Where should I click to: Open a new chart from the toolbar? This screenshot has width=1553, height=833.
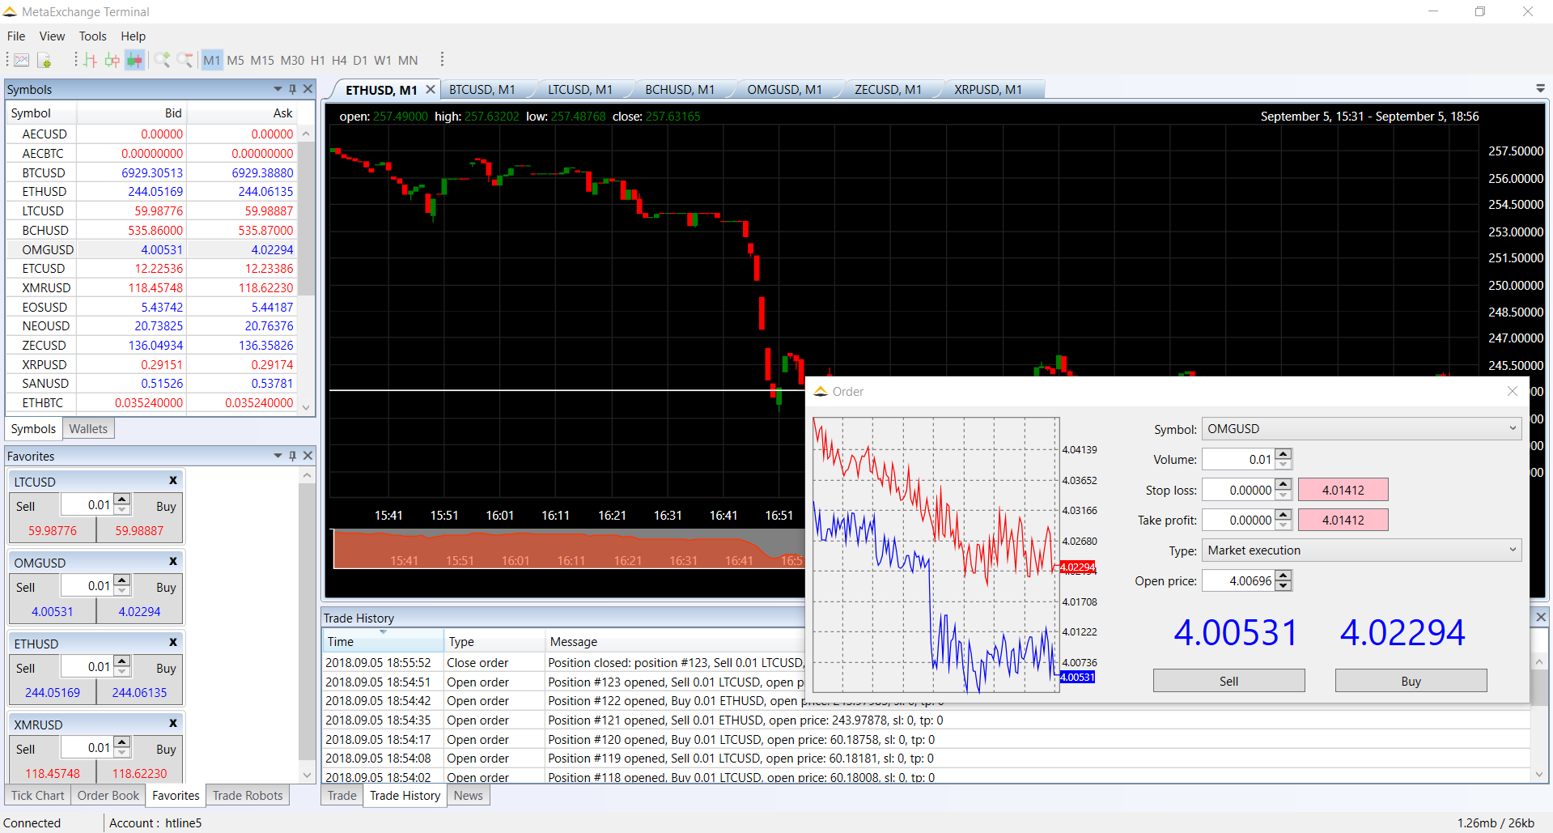click(22, 60)
